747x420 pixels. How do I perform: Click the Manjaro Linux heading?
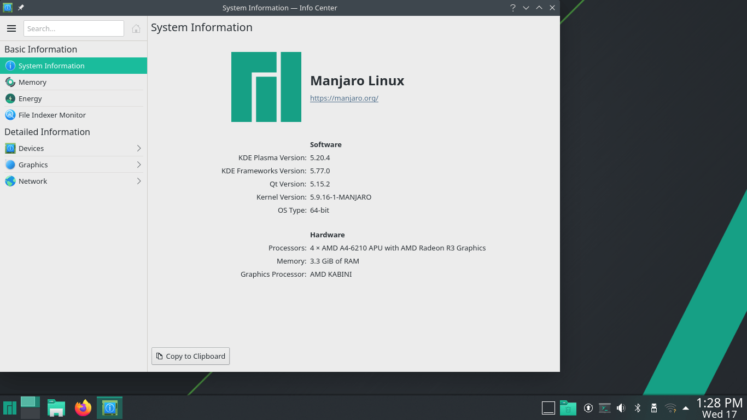[x=357, y=80]
